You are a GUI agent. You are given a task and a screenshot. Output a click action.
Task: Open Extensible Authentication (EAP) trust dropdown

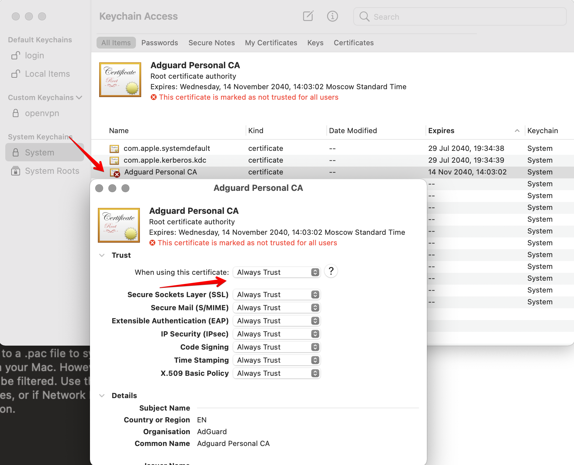click(x=276, y=321)
